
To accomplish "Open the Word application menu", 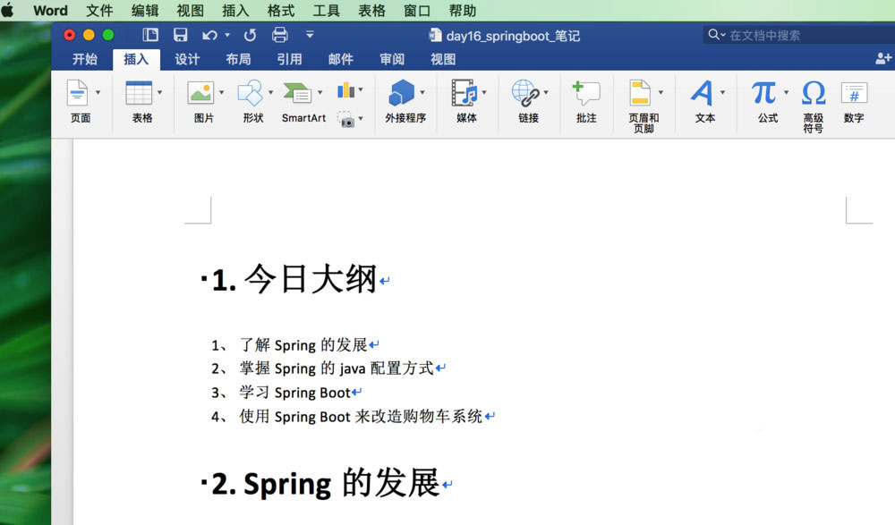I will (50, 10).
